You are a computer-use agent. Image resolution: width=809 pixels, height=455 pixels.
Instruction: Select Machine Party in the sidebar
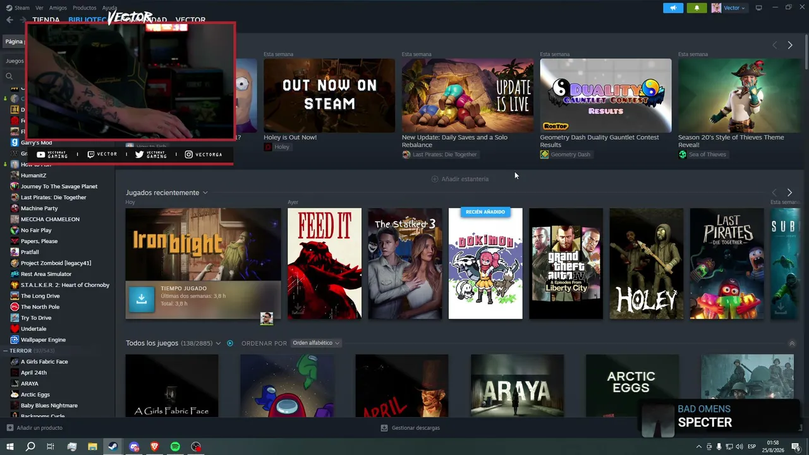point(39,208)
